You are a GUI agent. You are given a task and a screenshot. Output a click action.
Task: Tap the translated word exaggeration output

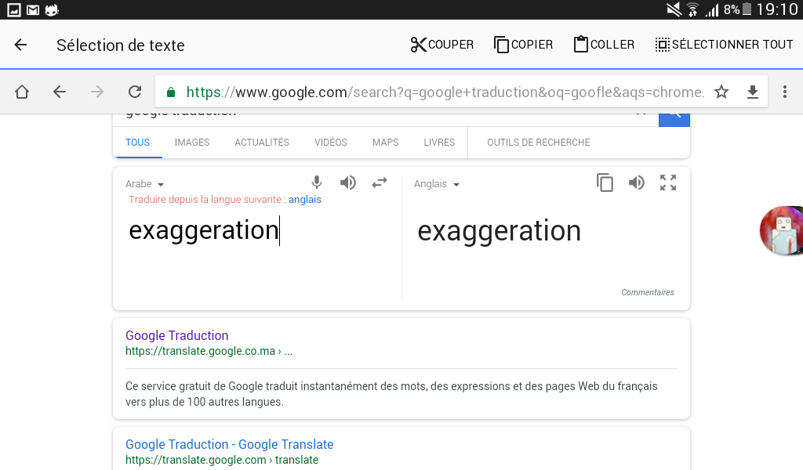point(500,231)
